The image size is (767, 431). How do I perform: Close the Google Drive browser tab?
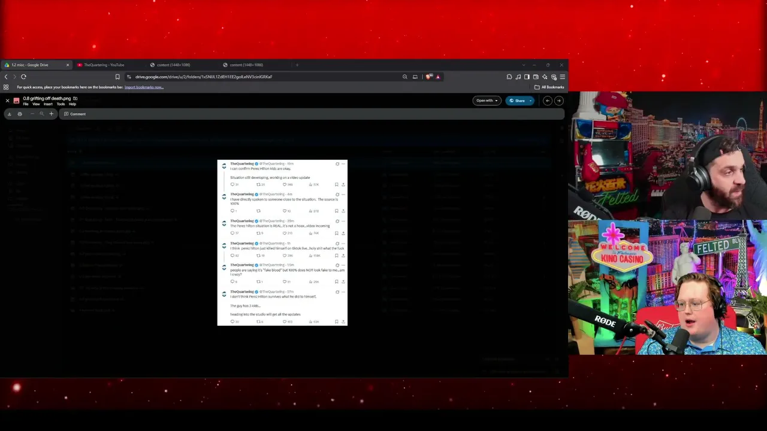[x=68, y=65]
